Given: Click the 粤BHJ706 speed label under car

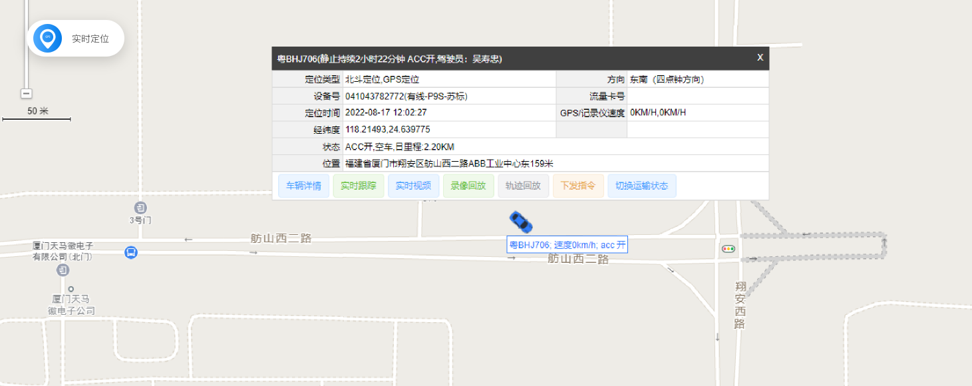Looking at the screenshot, I should (x=567, y=245).
